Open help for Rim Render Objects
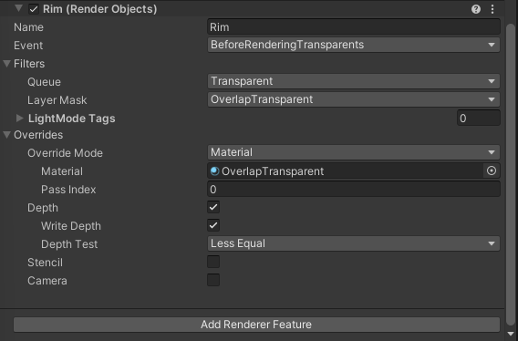The width and height of the screenshot is (518, 341). (476, 9)
